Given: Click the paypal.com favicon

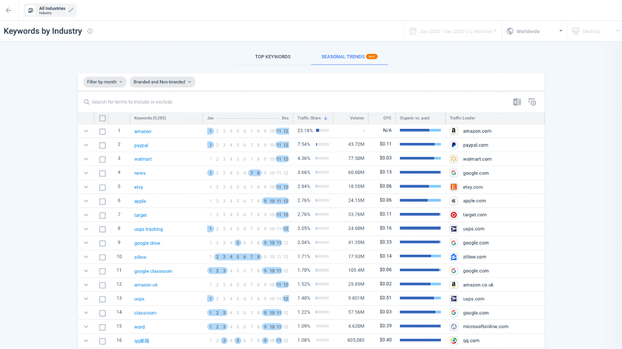Looking at the screenshot, I should (454, 145).
